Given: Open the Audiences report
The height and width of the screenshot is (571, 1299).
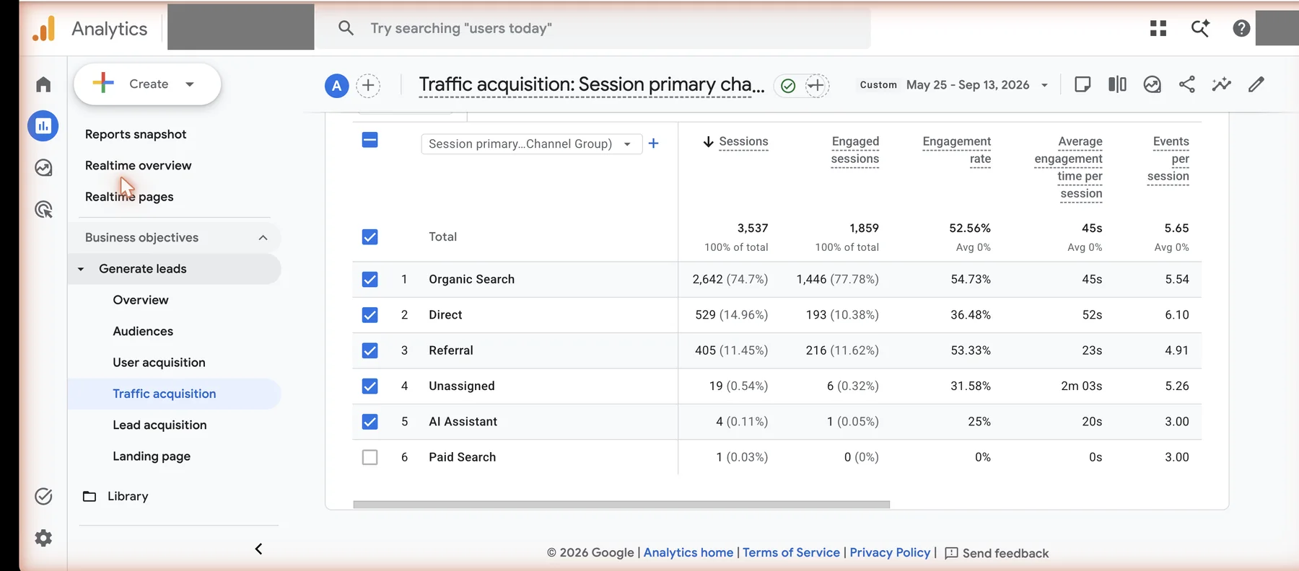Looking at the screenshot, I should click(x=143, y=331).
